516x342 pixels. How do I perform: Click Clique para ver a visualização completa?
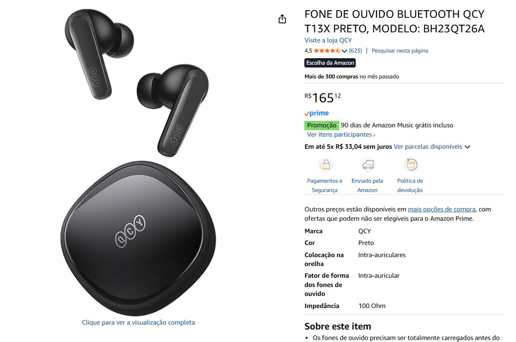click(138, 323)
